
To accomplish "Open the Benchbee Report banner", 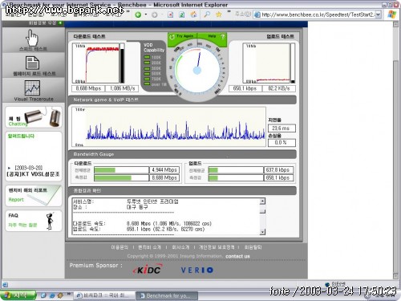I will click(x=34, y=196).
